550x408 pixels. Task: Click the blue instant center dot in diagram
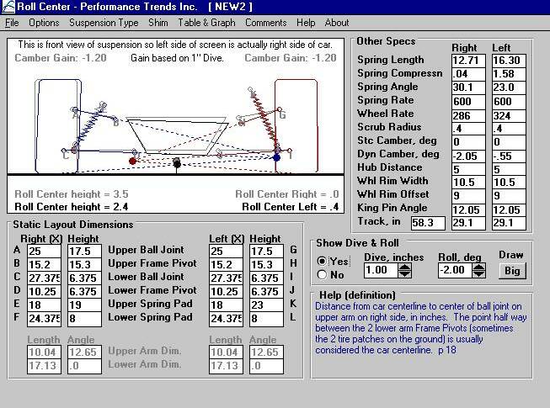[276, 156]
